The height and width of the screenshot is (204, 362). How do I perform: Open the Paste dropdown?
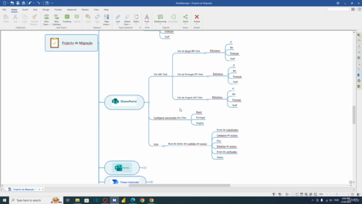point(6,24)
